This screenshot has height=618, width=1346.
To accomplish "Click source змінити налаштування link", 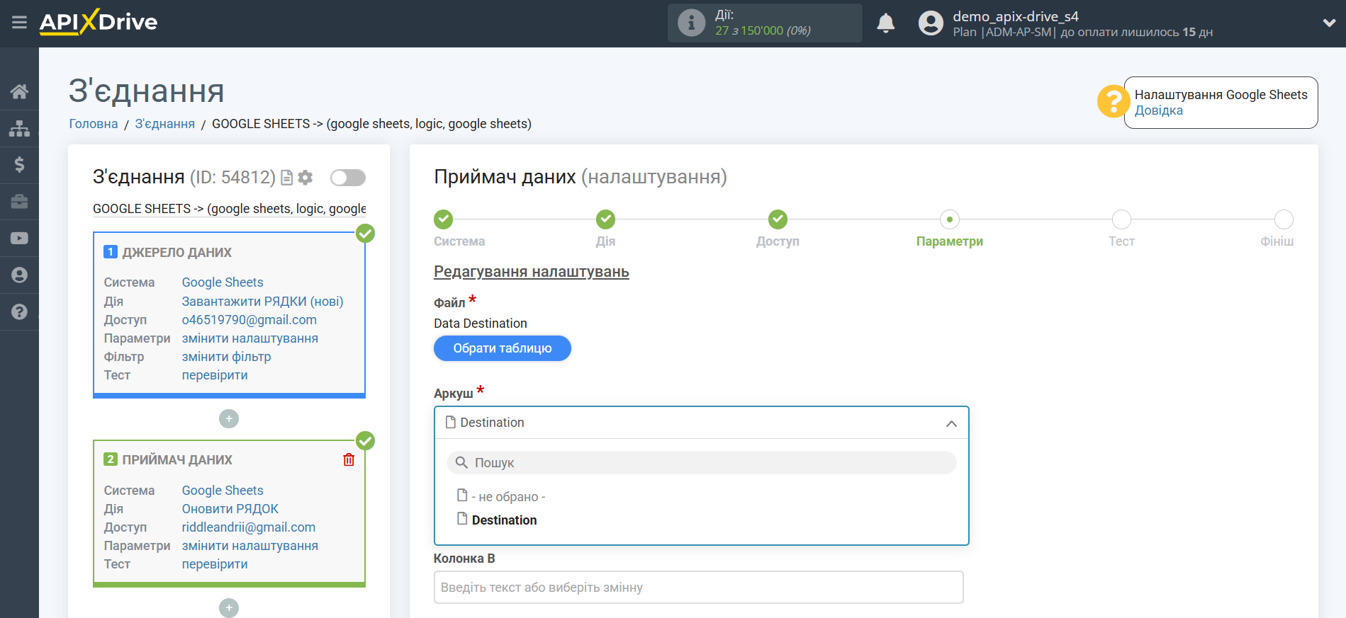I will pyautogui.click(x=250, y=338).
